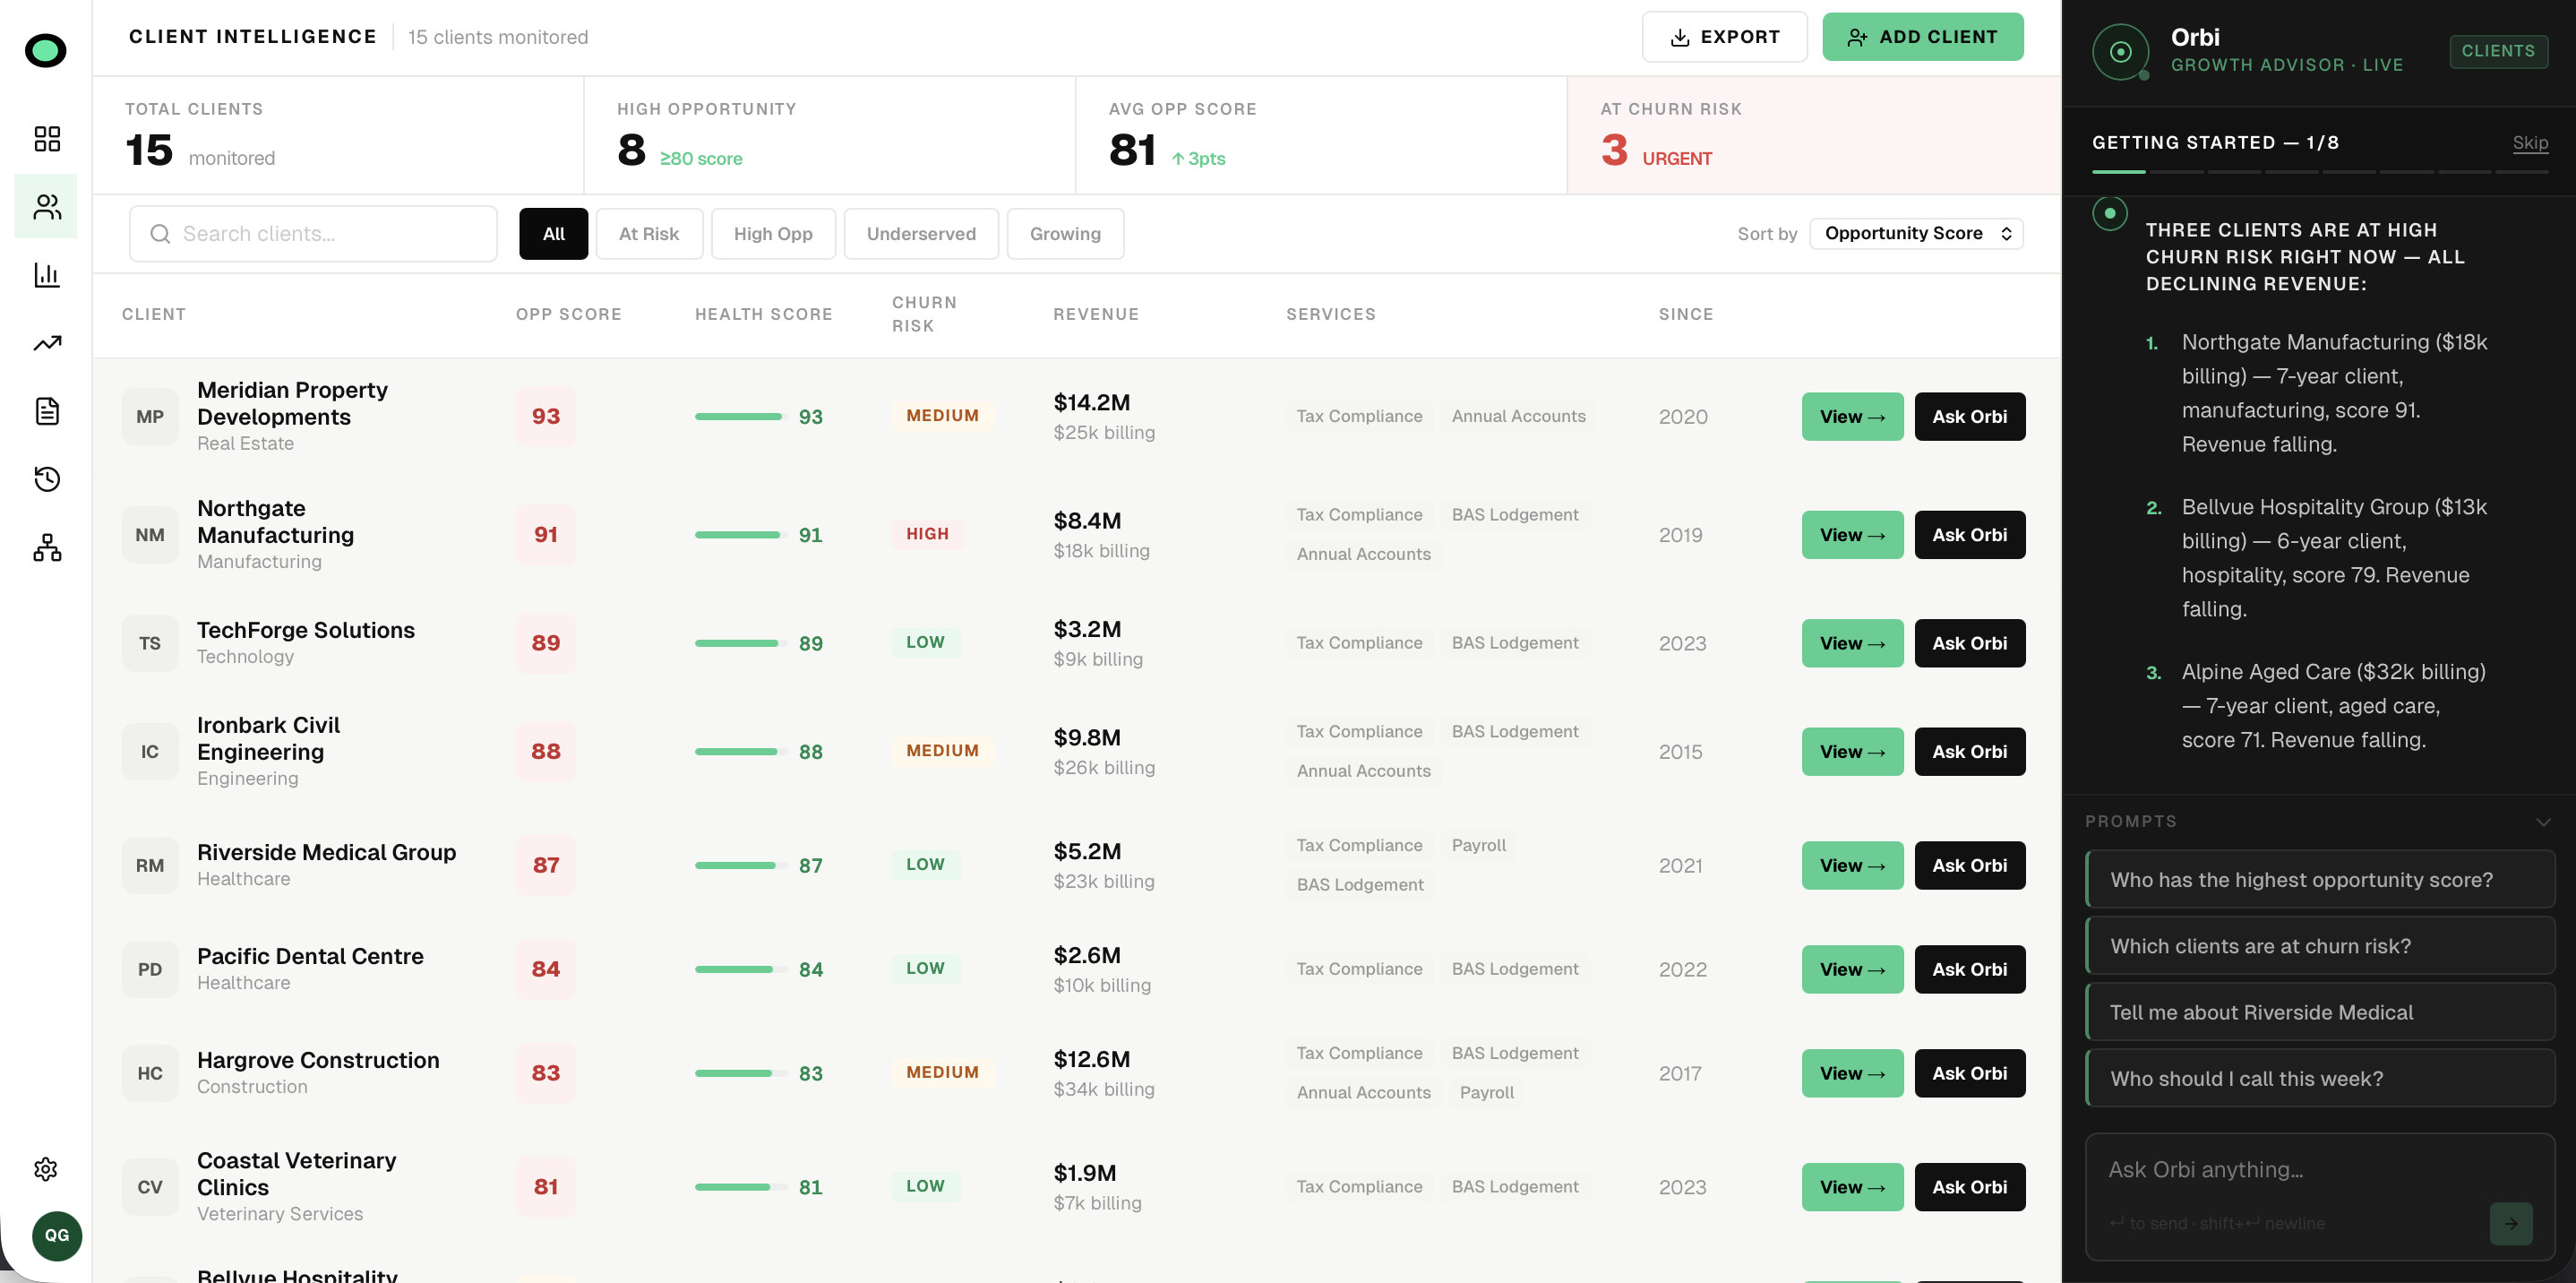Click Meridian health score bar
Viewport: 2576px width, 1283px height.
pos(740,416)
